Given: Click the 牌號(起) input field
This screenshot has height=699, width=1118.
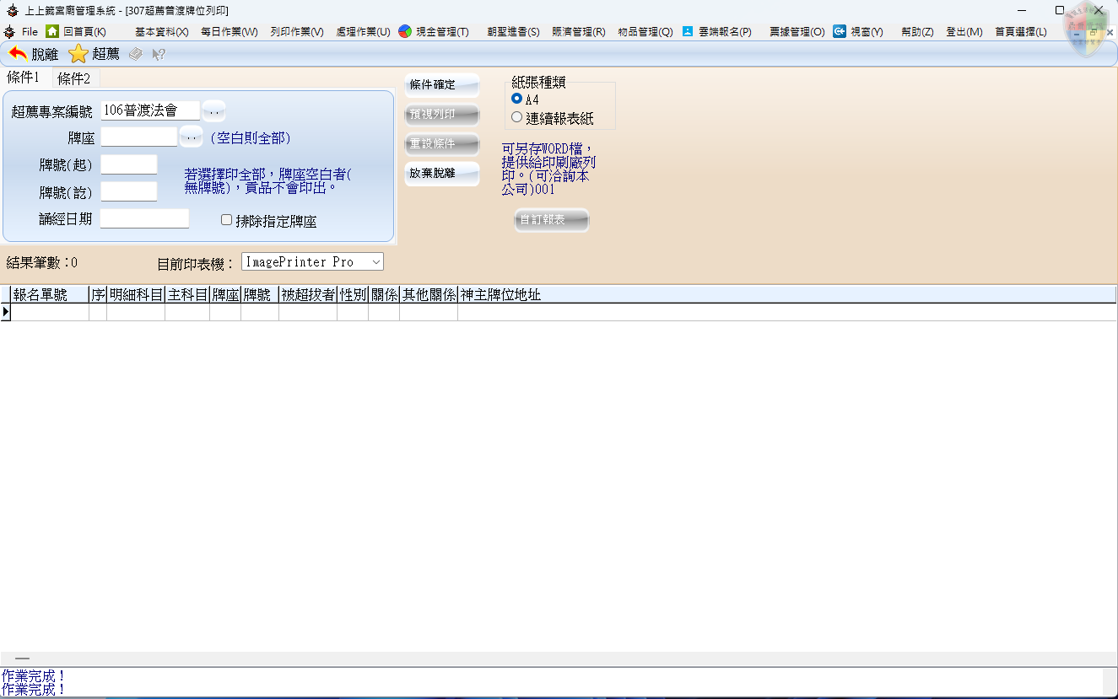Looking at the screenshot, I should click(x=129, y=164).
